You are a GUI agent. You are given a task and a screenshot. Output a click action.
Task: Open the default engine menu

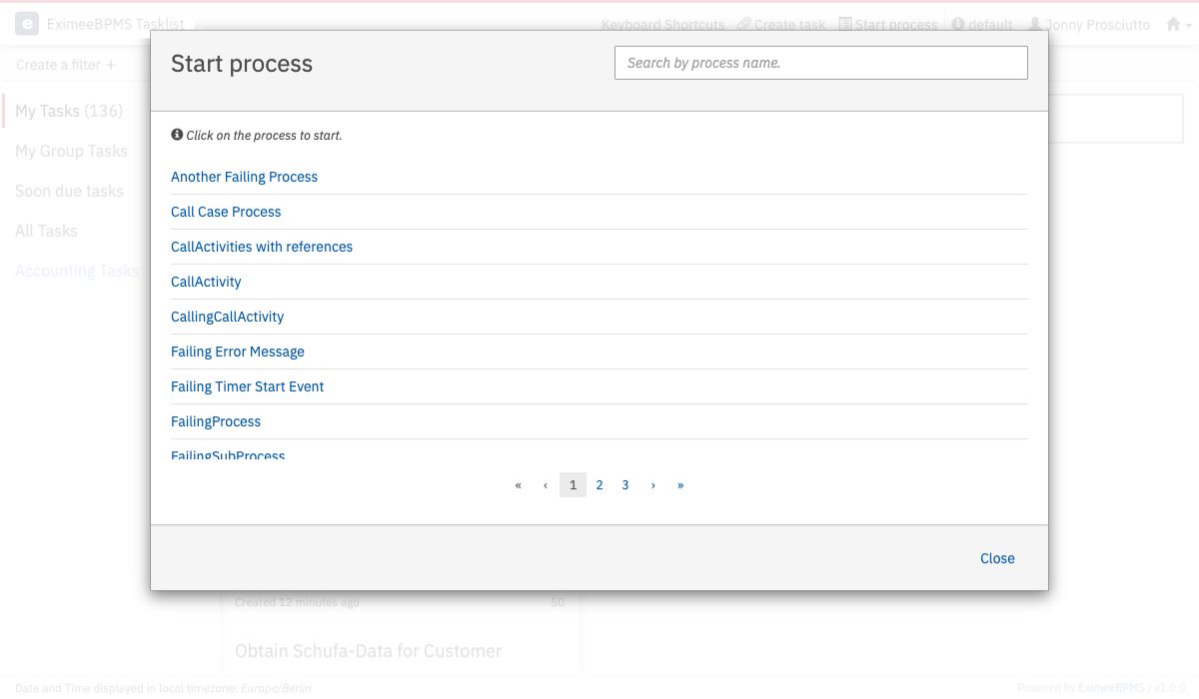[982, 24]
